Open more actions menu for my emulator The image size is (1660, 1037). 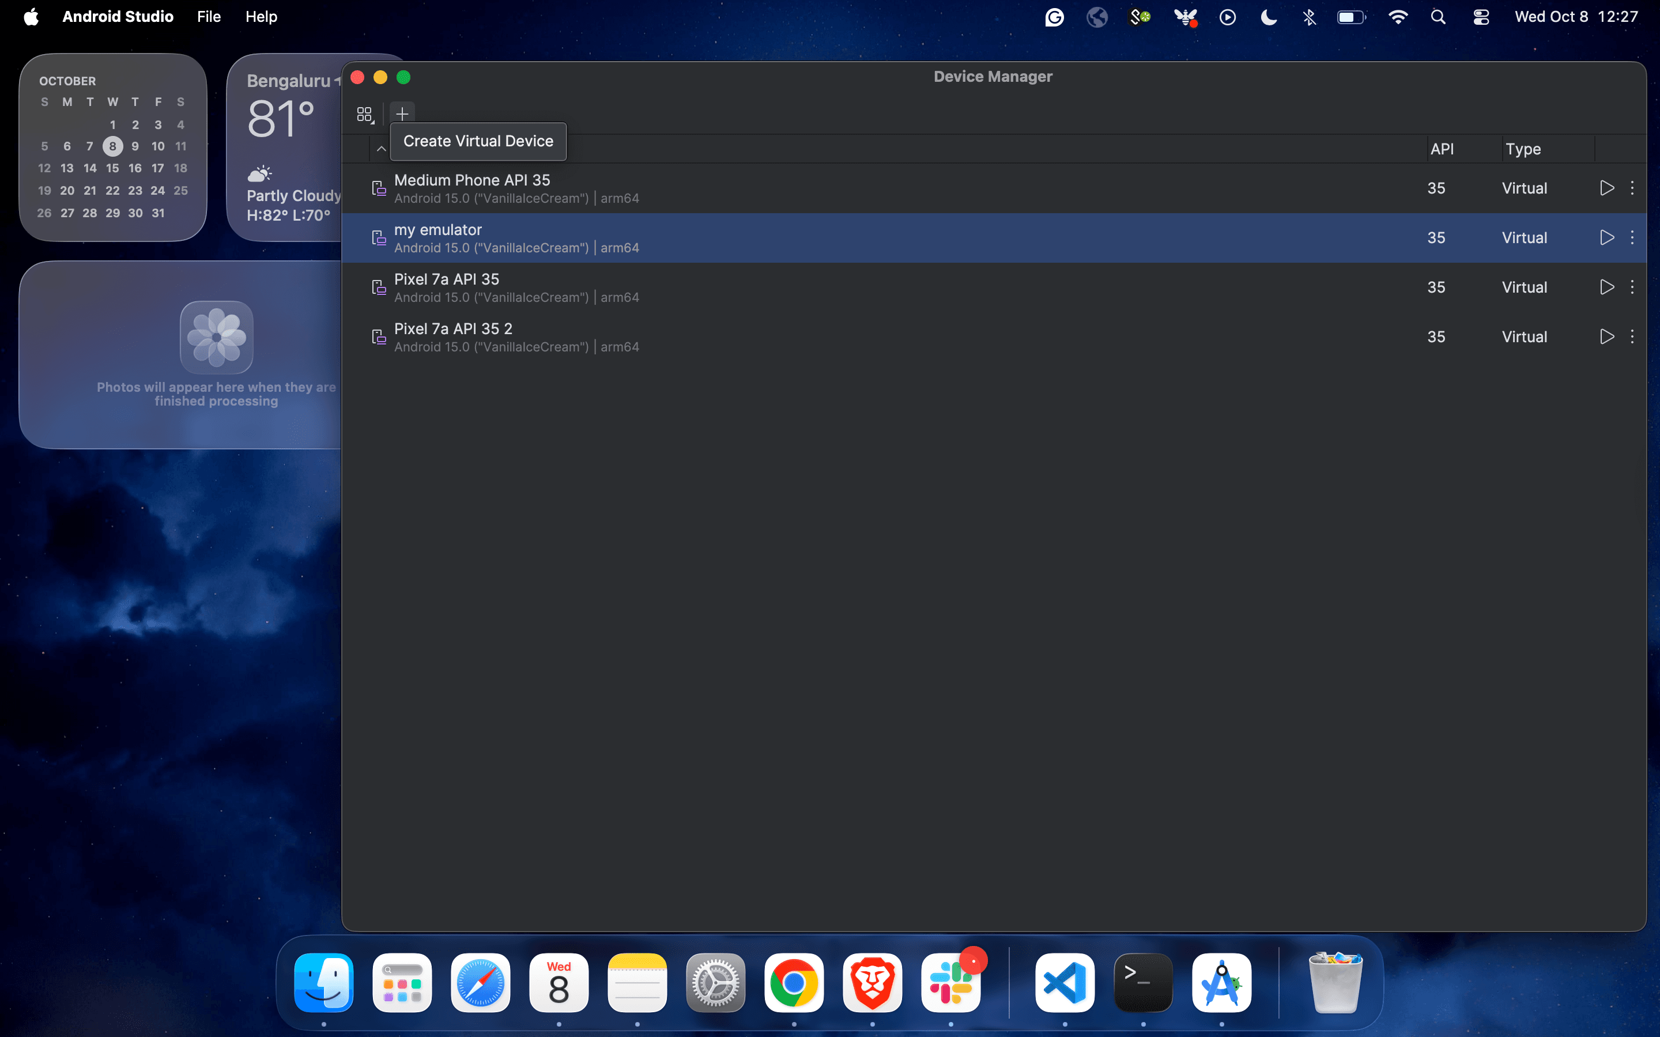tap(1632, 237)
